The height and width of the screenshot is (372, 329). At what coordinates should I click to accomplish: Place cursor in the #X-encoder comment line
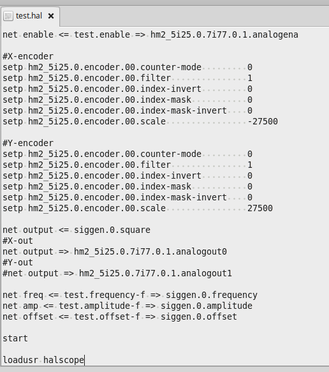(28, 56)
